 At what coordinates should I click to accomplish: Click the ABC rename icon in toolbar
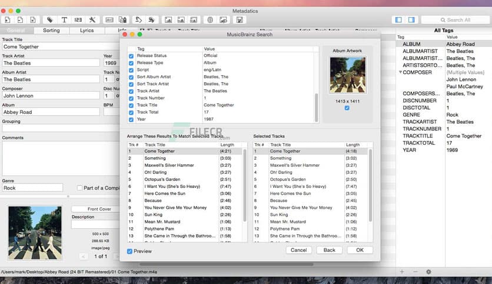(x=109, y=20)
